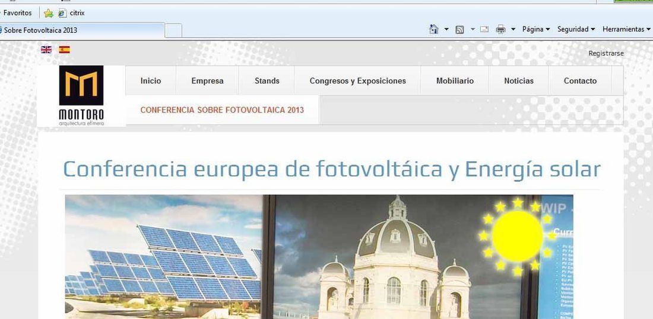Open the Seguridad menu
Screen dimensions: 653x319
[x=576, y=29]
